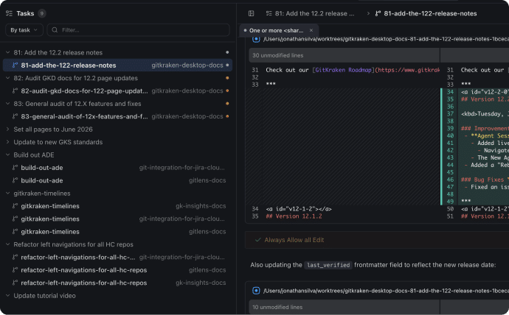The width and height of the screenshot is (509, 315).
Task: Open the By task grouping dropdown
Action: [x=24, y=29]
